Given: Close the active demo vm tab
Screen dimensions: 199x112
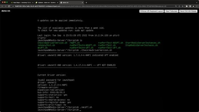Looking at the screenshot, I should (82, 2).
